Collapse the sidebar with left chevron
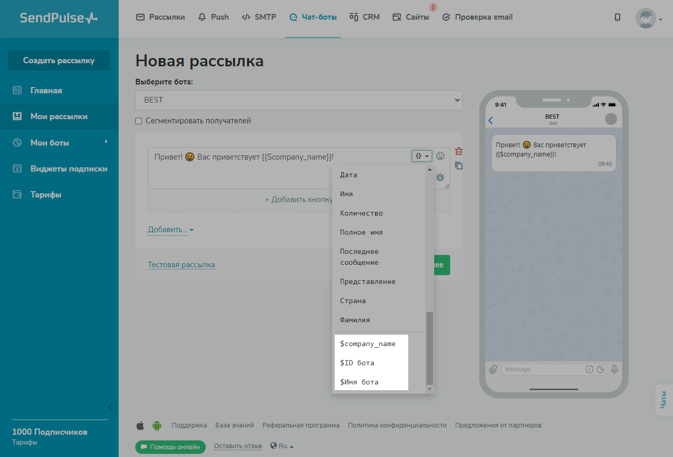The width and height of the screenshot is (673, 457). [110, 407]
